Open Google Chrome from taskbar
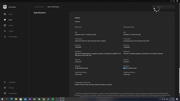This screenshot has width=180, height=101. coord(44,99)
